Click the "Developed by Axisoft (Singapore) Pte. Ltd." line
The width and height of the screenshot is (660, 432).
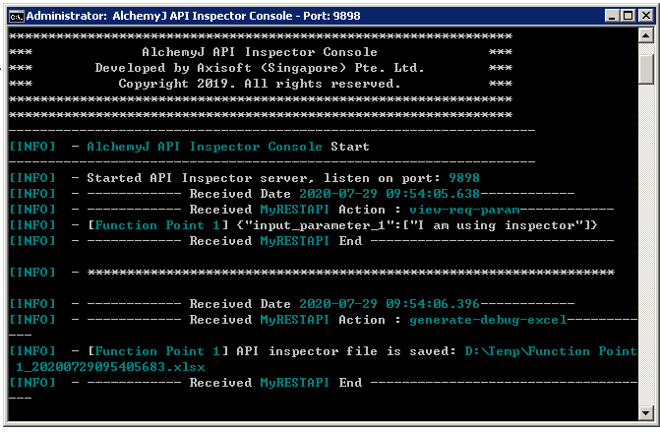click(x=260, y=68)
